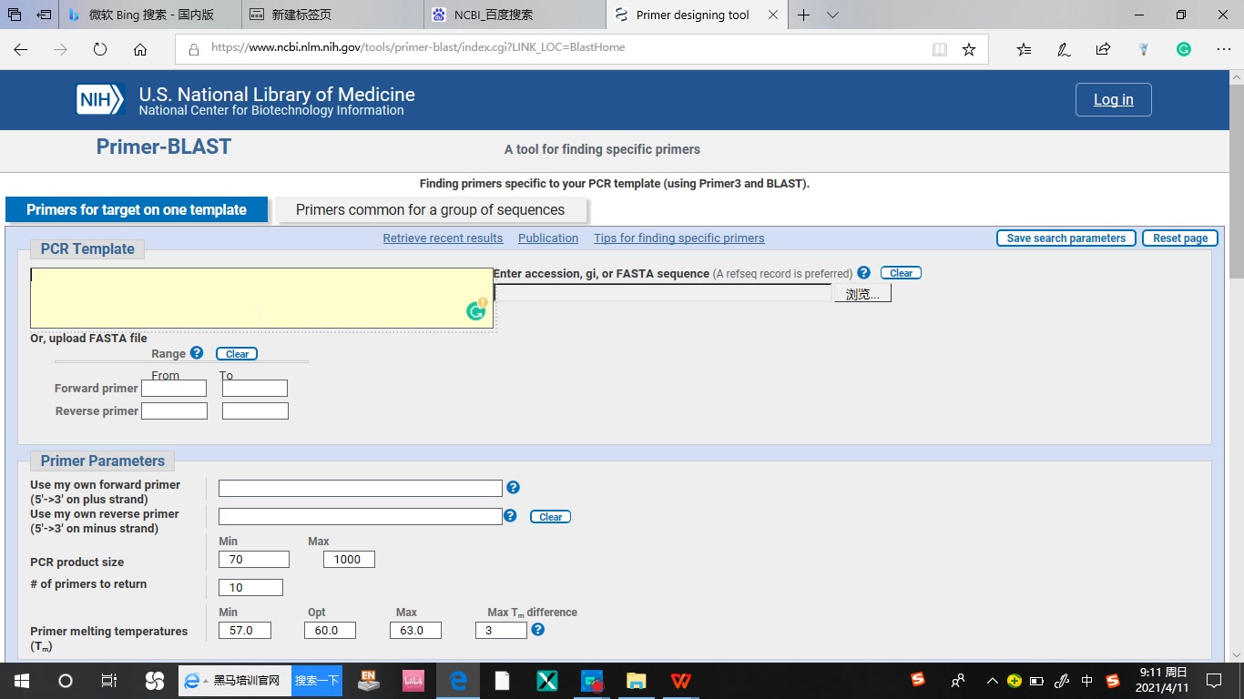1244x699 pixels.
Task: Click the browser back arrow
Action: coord(20,49)
